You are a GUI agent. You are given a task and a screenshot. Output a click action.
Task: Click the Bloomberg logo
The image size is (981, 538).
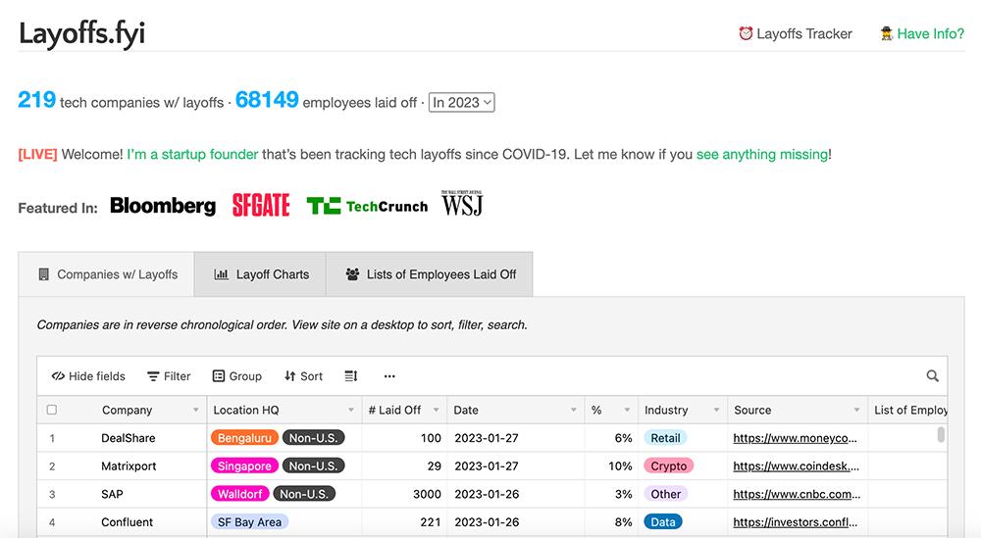163,206
